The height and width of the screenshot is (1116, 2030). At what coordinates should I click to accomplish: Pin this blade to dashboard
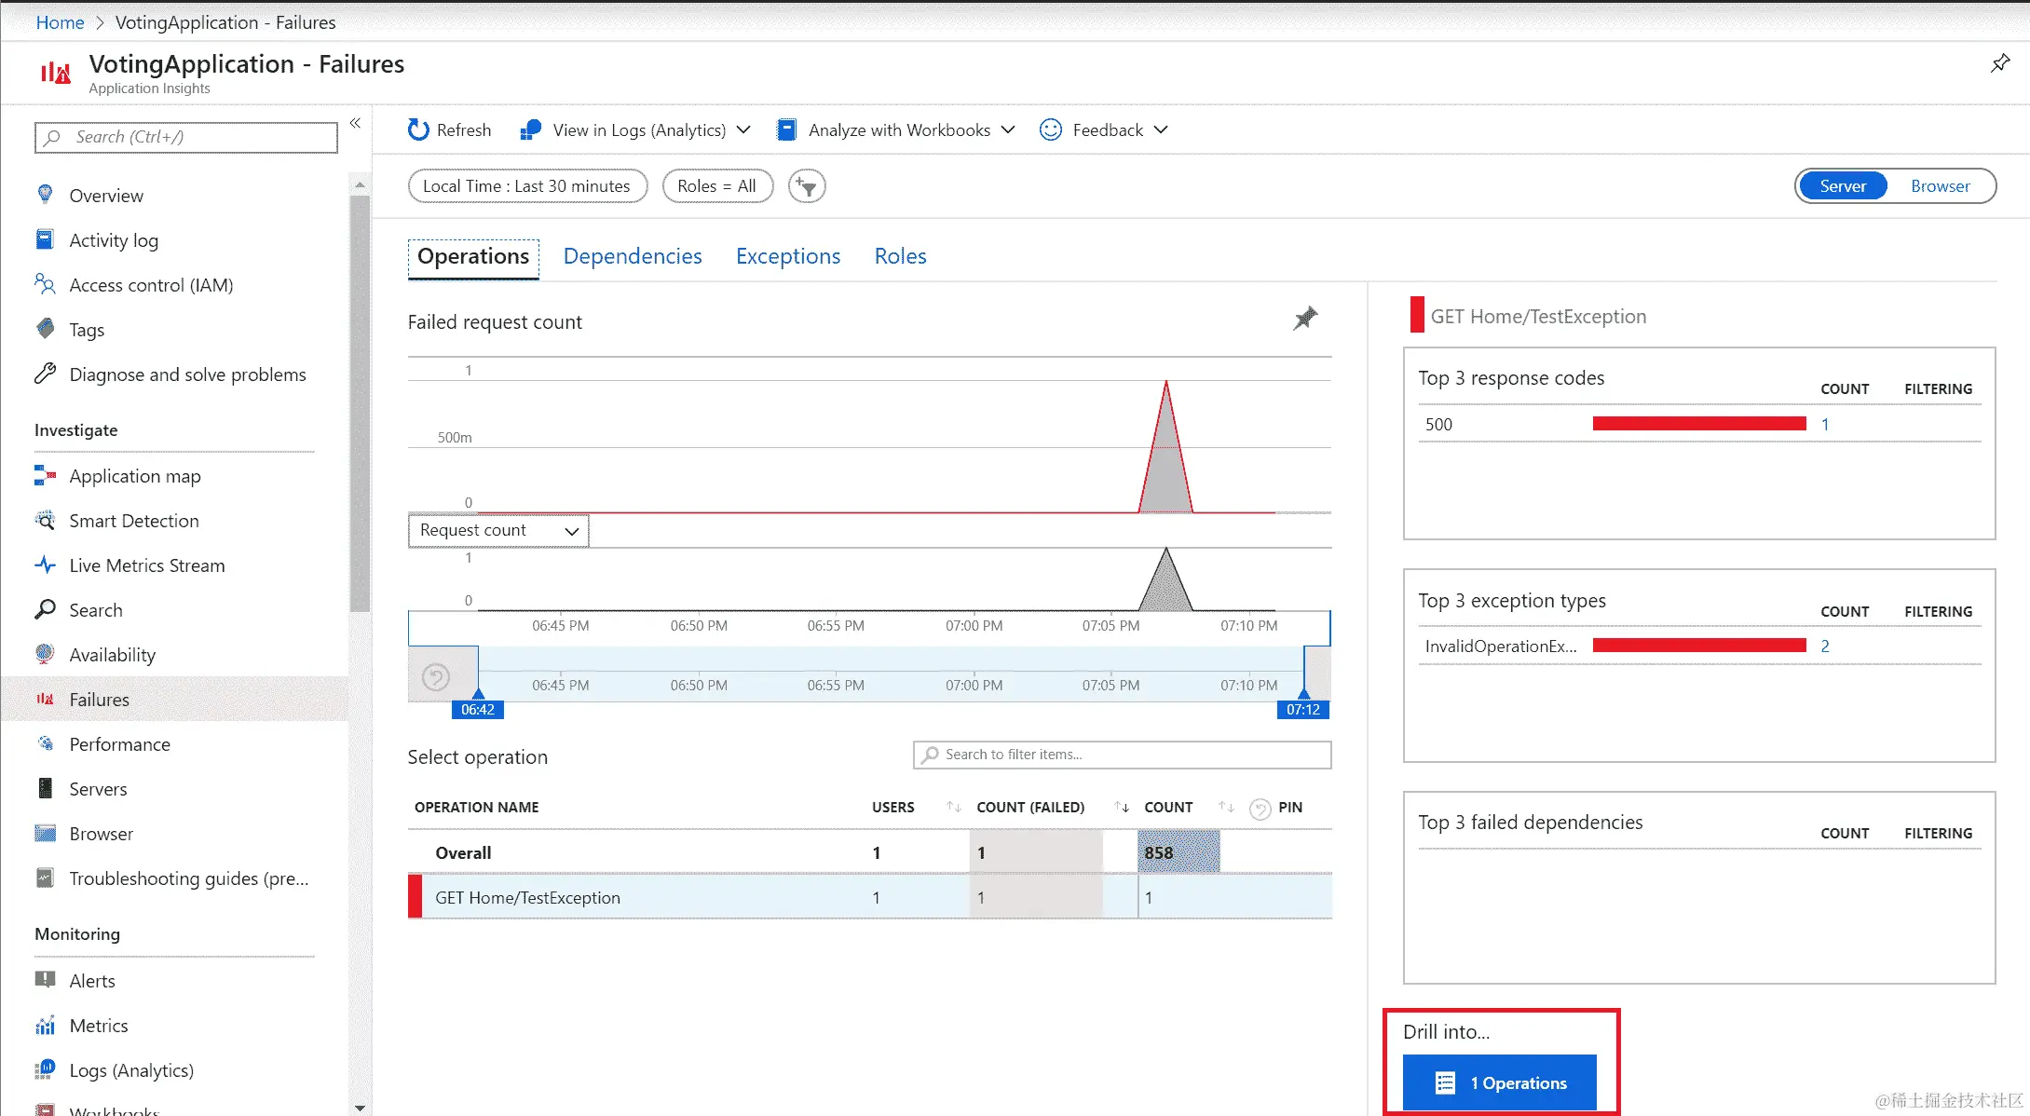[x=2000, y=63]
